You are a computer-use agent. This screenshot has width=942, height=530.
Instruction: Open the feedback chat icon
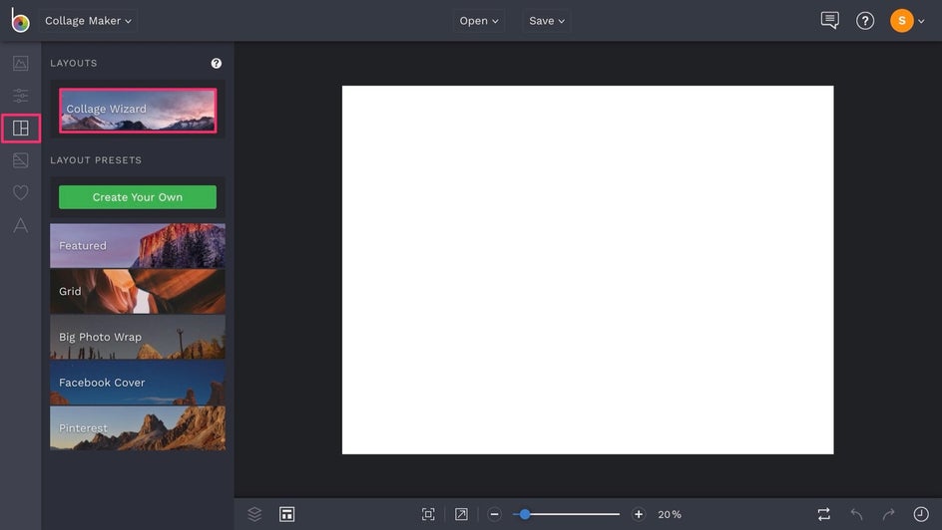coord(829,20)
